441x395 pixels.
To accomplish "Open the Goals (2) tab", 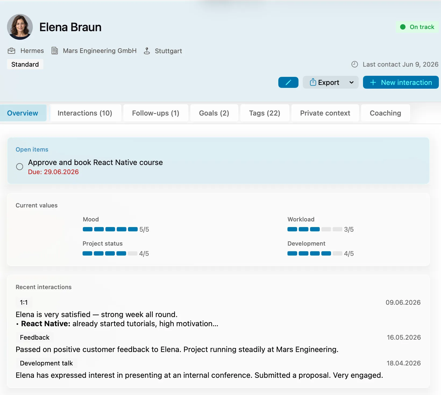I will click(x=214, y=113).
